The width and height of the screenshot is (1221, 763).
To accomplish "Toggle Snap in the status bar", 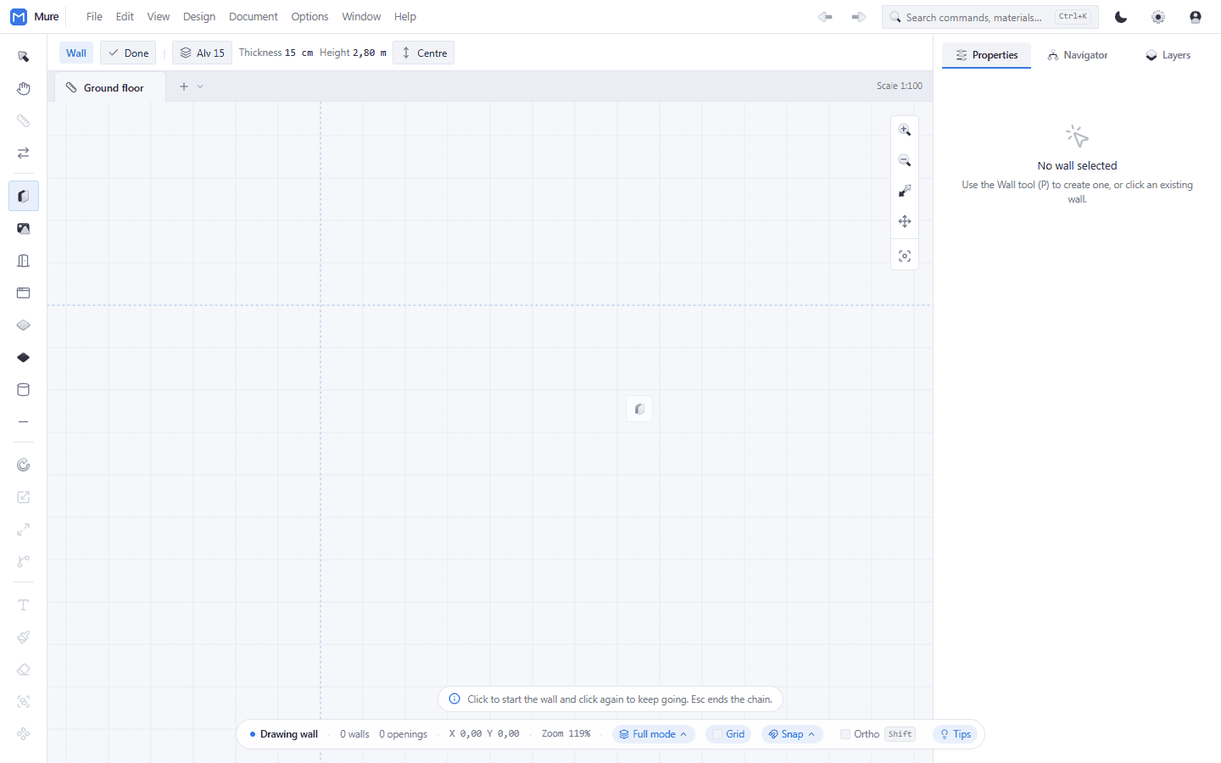I will tap(792, 734).
